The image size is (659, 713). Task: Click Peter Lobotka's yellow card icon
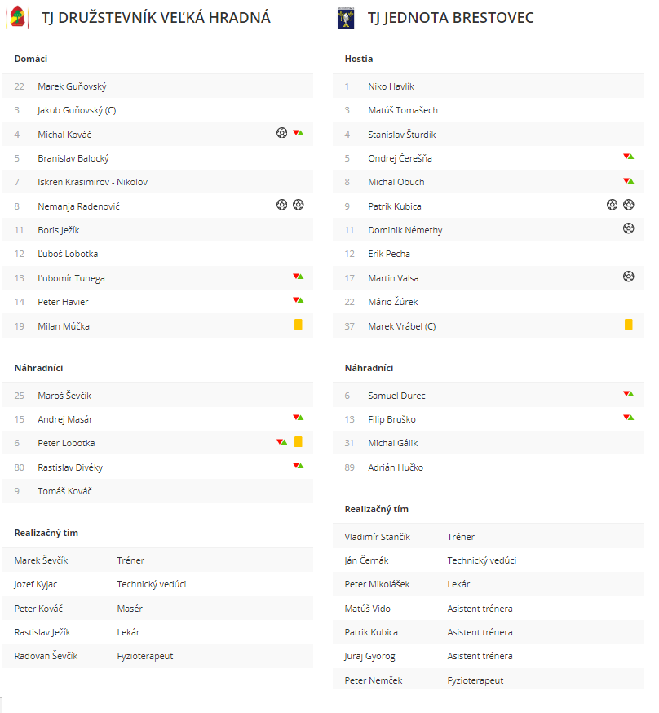pyautogui.click(x=299, y=442)
